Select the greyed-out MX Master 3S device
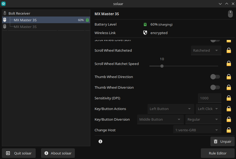Image resolution: width=236 pixels, height=159 pixels. 25,27
